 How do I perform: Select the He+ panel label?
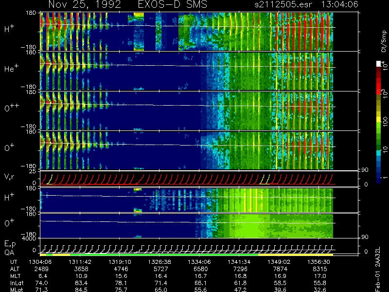(x=11, y=68)
